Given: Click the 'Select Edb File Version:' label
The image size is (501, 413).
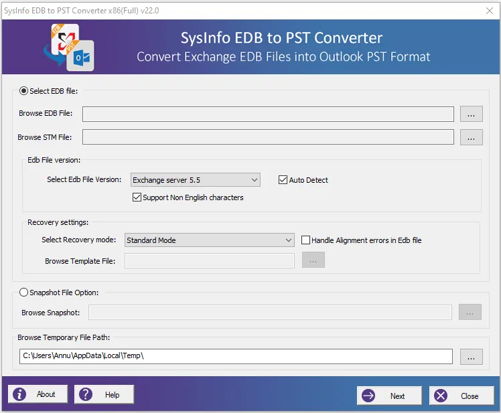Looking at the screenshot, I should pos(84,179).
